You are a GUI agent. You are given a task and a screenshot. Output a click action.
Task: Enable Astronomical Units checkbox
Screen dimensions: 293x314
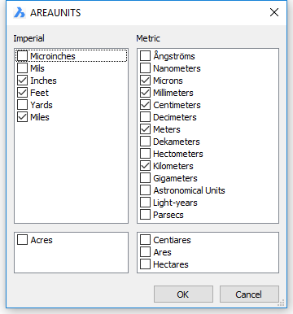click(x=145, y=190)
